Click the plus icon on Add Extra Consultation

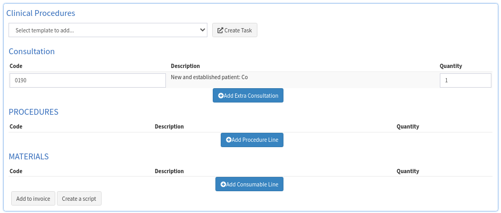pyautogui.click(x=221, y=96)
